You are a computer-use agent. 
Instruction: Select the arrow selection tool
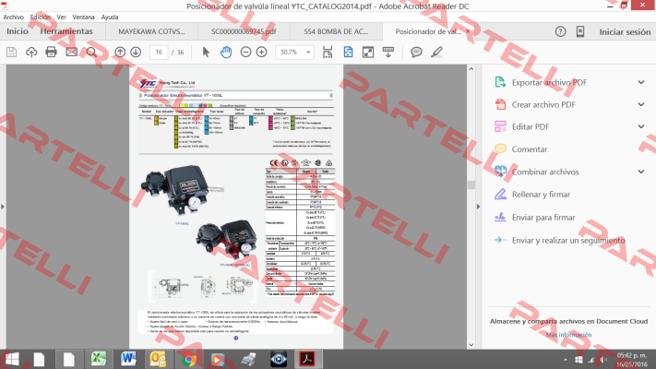206,53
